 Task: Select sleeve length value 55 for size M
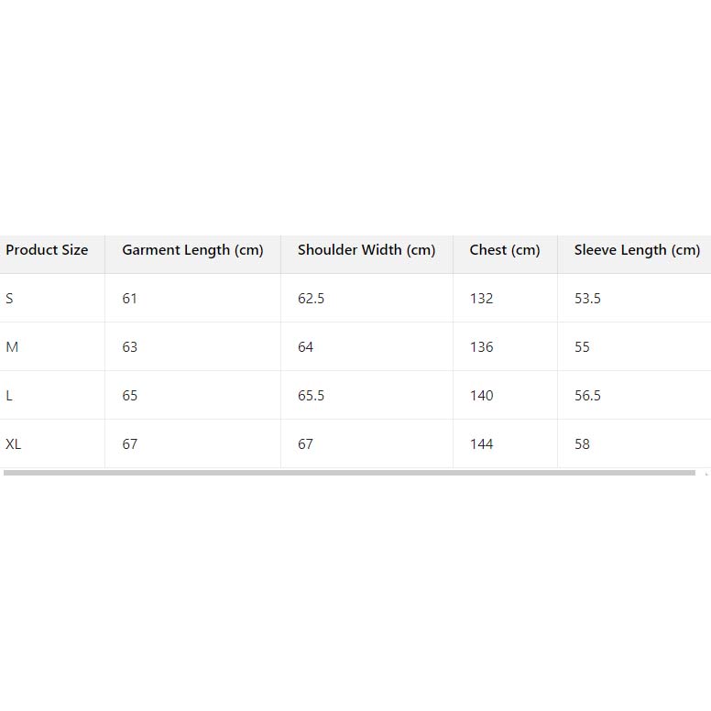(x=582, y=347)
